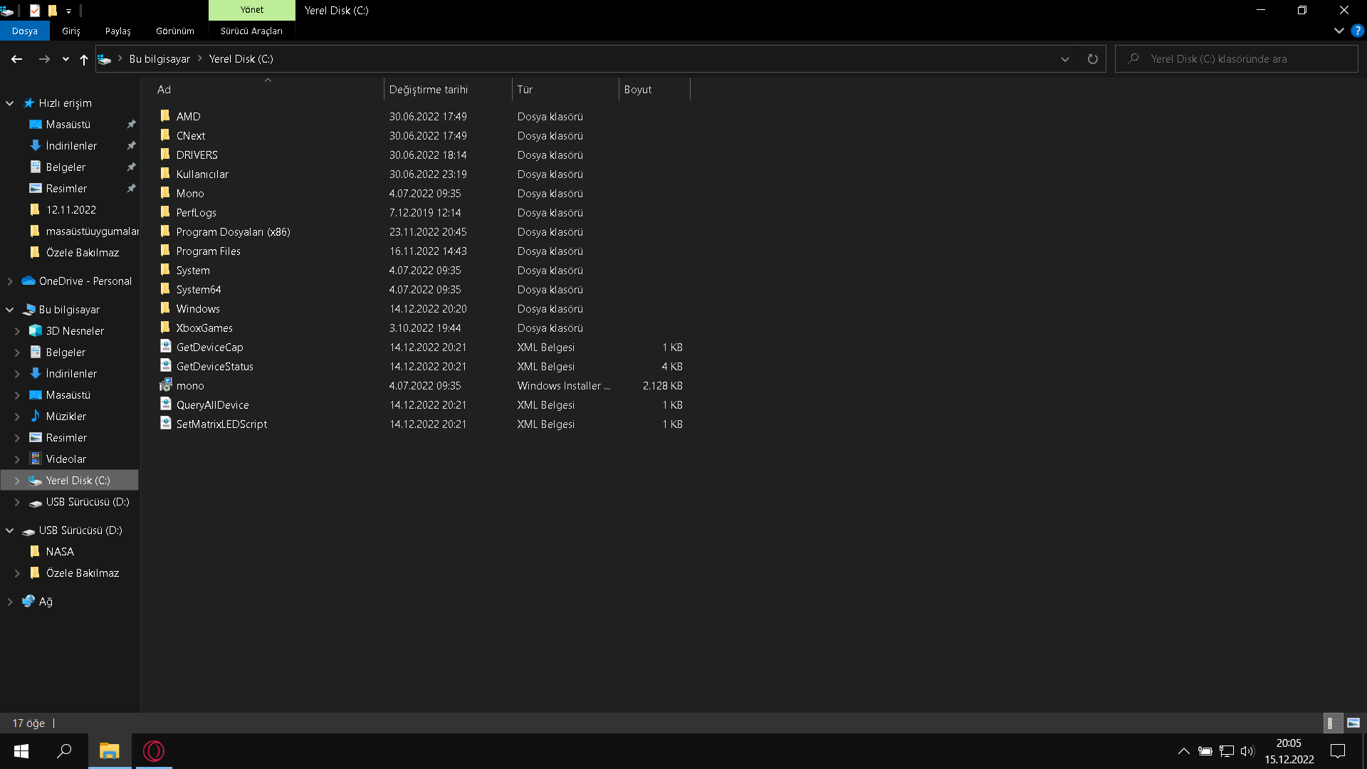The height and width of the screenshot is (769, 1367).
Task: Expand the ribbon with the chevron arrow
Action: pos(1339,31)
